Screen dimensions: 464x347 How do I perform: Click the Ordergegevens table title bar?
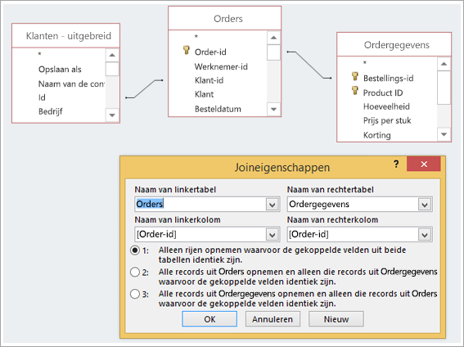(394, 45)
